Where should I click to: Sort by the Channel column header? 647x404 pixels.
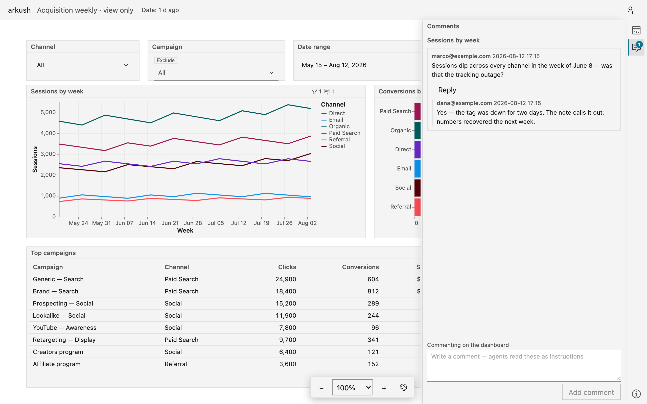[x=177, y=267]
